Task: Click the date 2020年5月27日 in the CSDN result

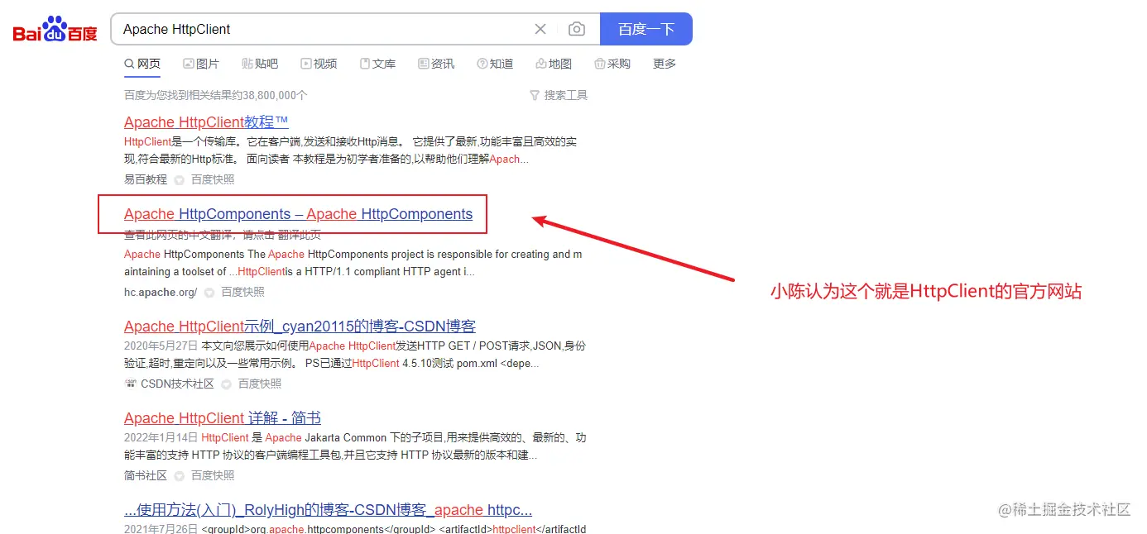Action: click(161, 346)
